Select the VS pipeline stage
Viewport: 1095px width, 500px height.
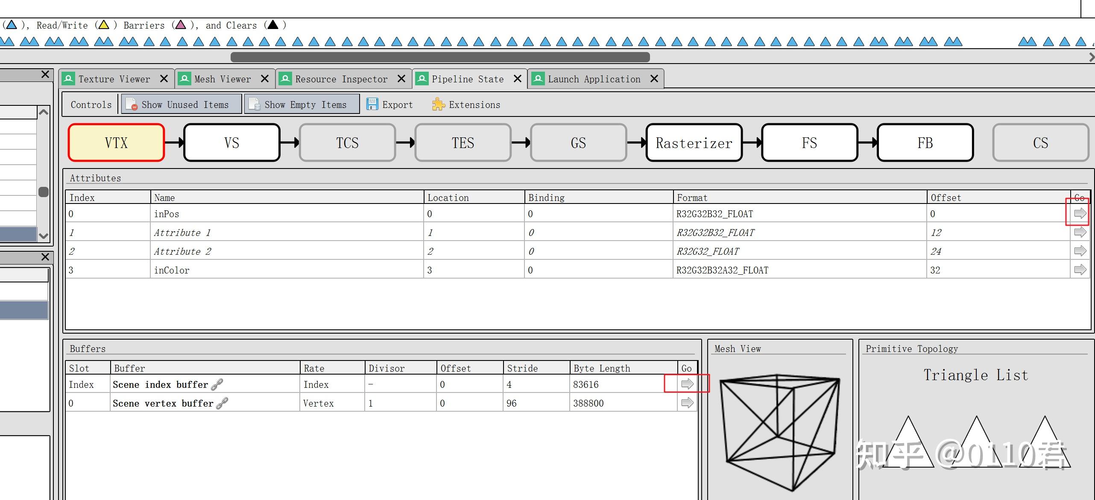click(231, 143)
